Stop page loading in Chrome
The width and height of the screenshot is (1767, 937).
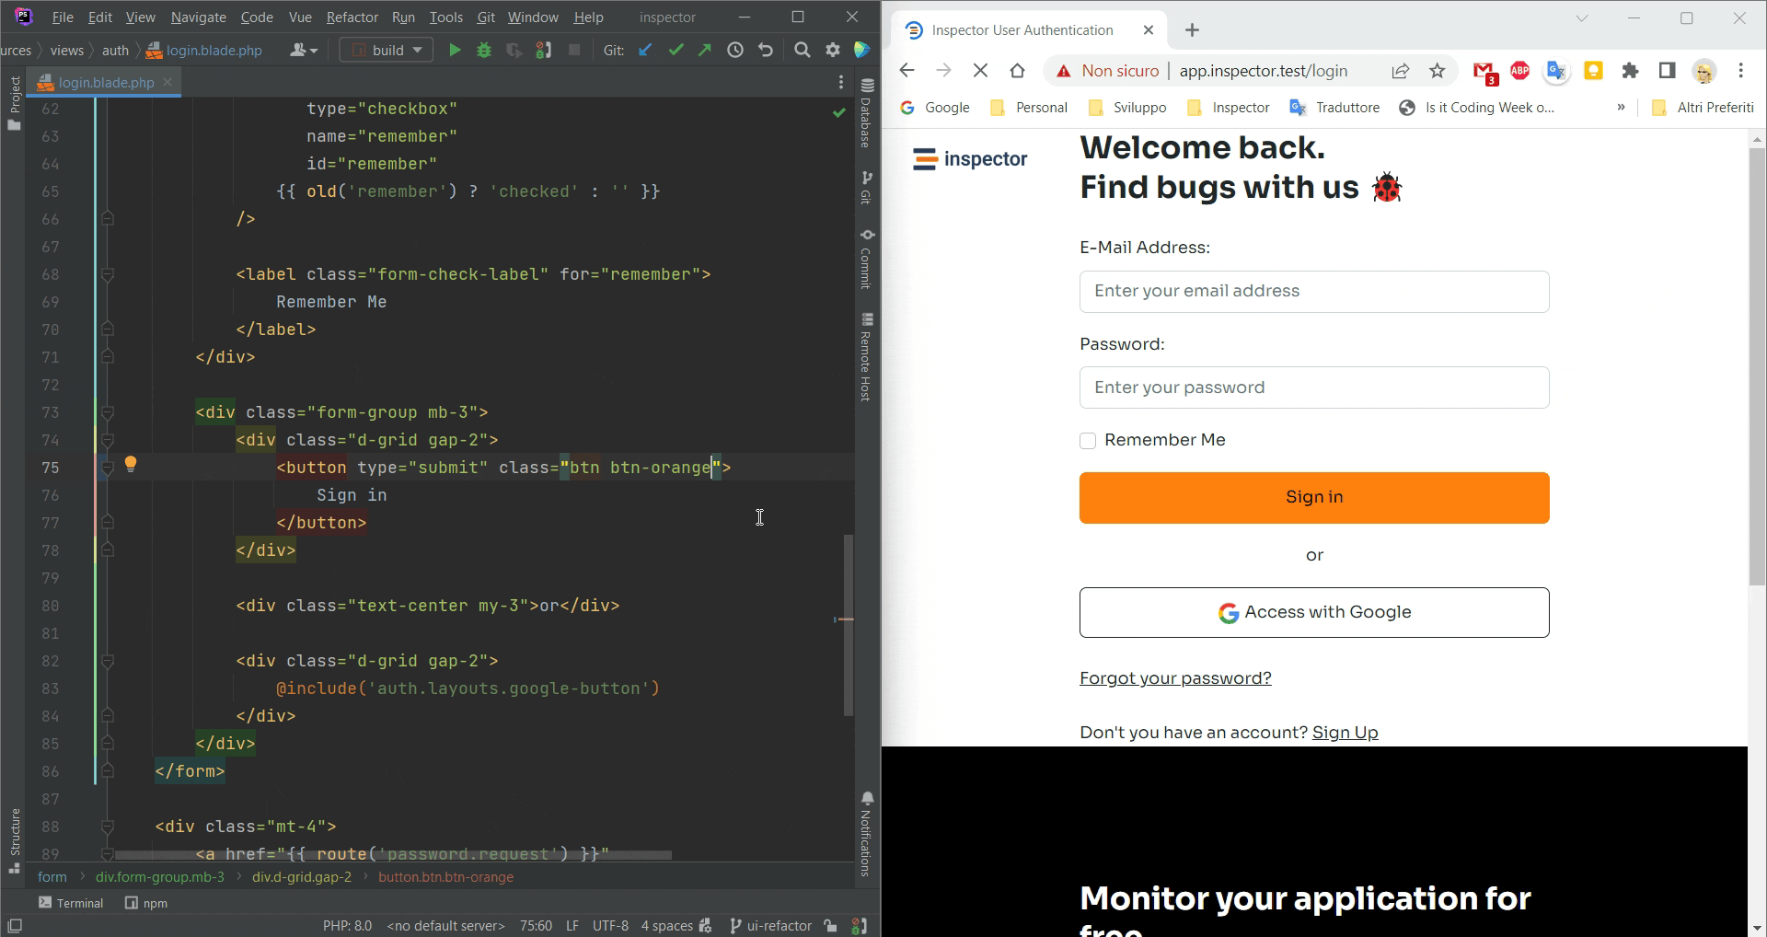click(x=980, y=71)
